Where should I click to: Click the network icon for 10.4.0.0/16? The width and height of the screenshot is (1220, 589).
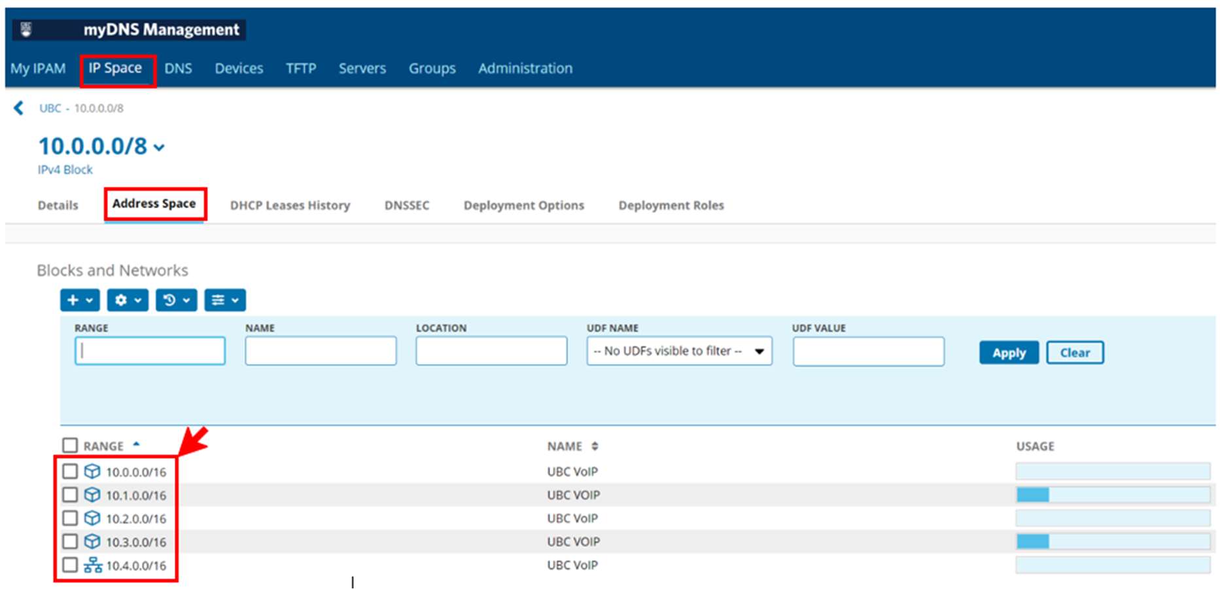click(92, 565)
